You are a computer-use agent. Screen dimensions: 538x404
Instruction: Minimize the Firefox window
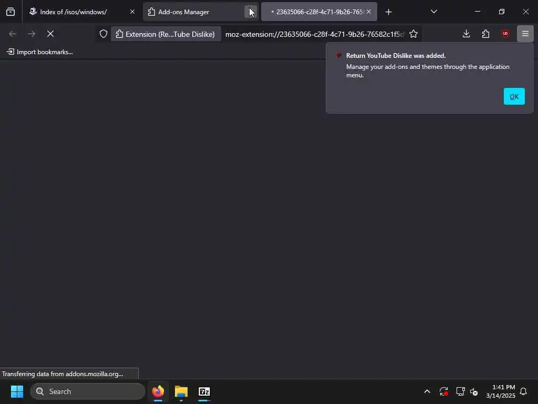477,12
